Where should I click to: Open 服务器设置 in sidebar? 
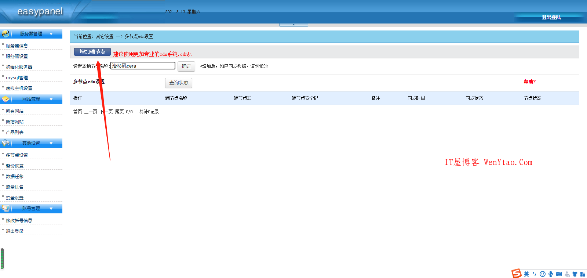tap(17, 57)
